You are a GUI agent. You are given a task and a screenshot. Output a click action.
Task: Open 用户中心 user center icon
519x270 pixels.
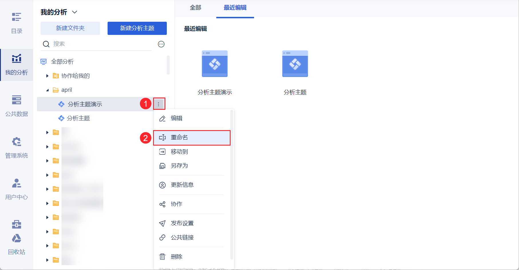tap(16, 188)
